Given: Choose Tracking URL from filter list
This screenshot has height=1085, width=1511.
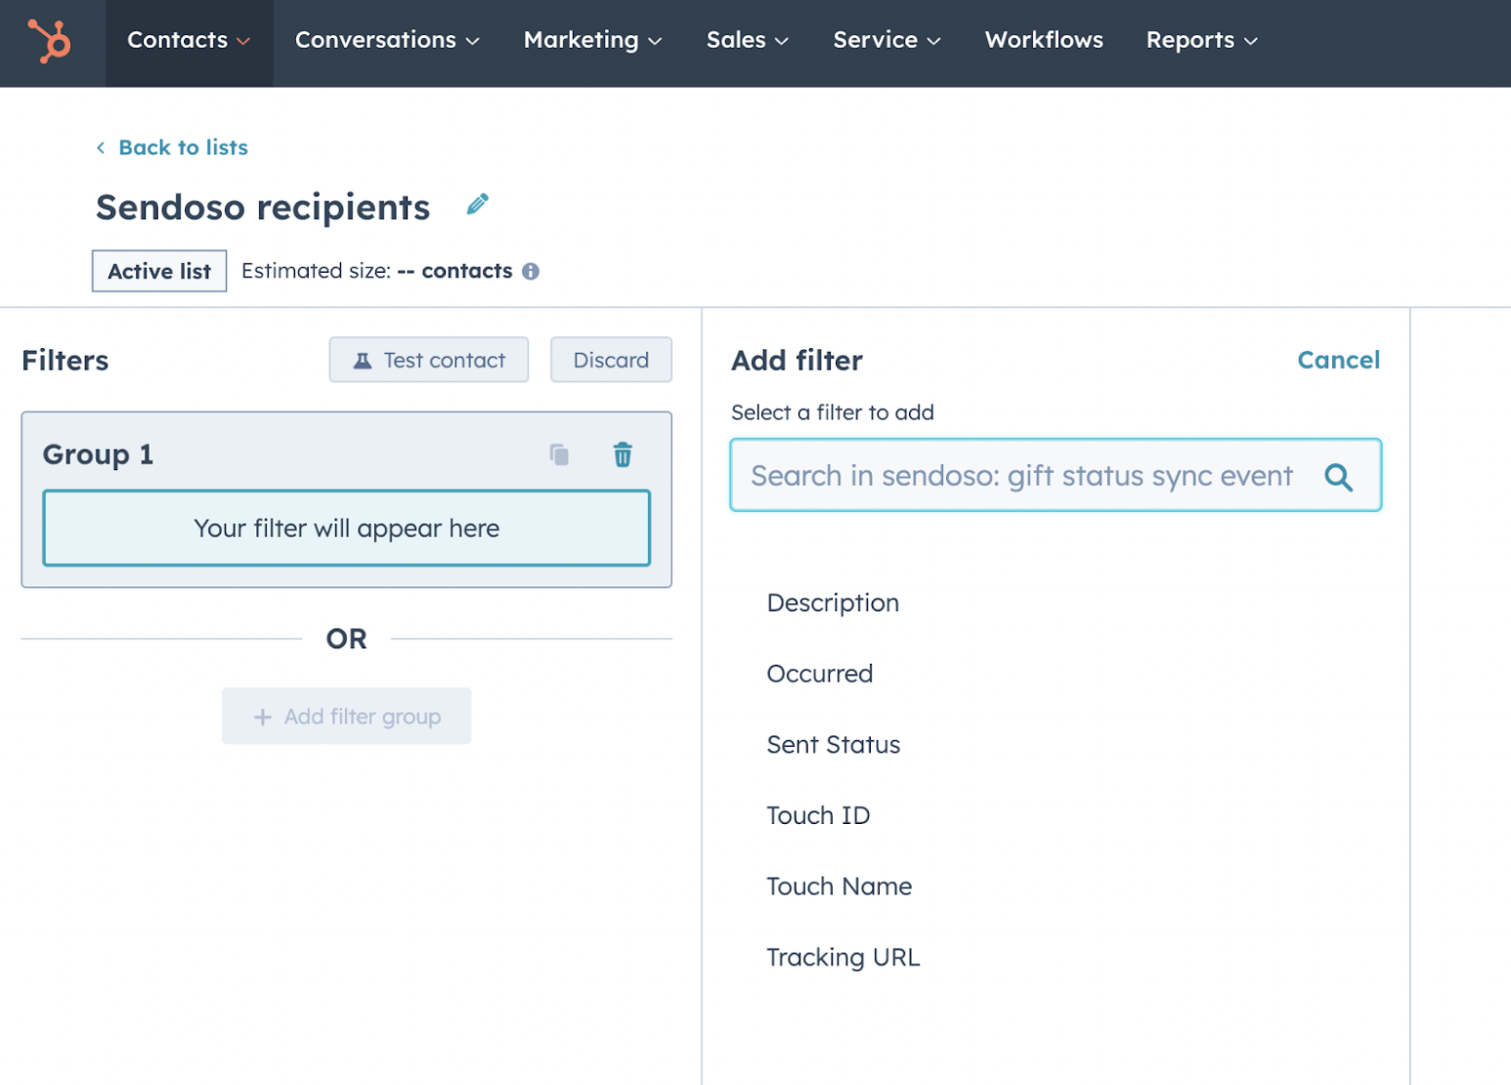Looking at the screenshot, I should (x=842, y=957).
